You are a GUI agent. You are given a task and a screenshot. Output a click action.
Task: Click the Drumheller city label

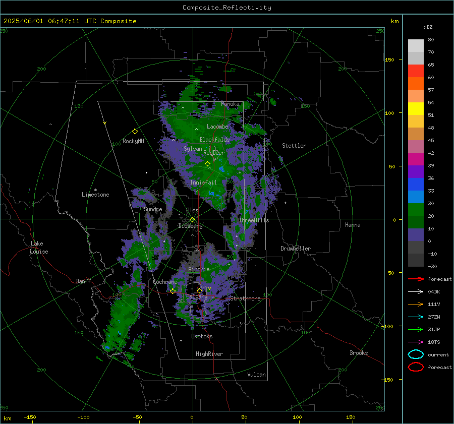click(296, 249)
